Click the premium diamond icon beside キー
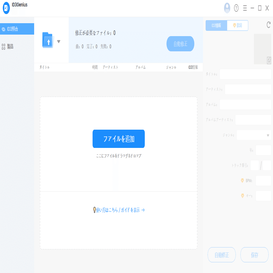The width and height of the screenshot is (273, 273). click(x=242, y=196)
